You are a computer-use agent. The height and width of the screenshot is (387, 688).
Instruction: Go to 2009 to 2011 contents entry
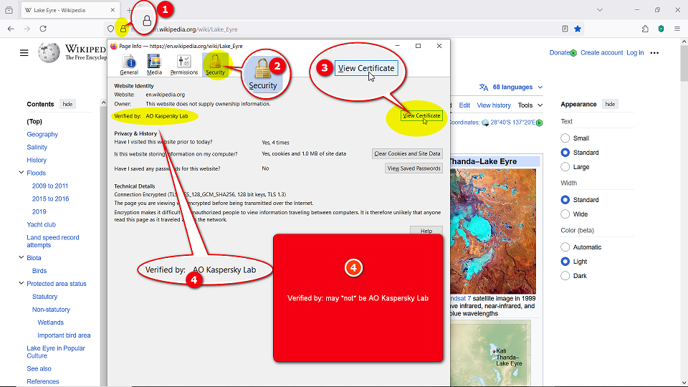click(x=50, y=186)
